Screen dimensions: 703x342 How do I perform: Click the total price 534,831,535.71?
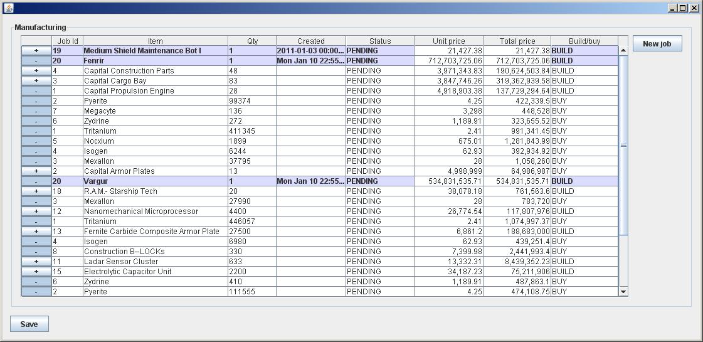pyautogui.click(x=517, y=181)
